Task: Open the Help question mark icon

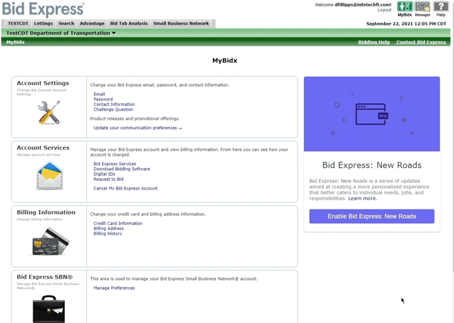Action: click(x=440, y=7)
